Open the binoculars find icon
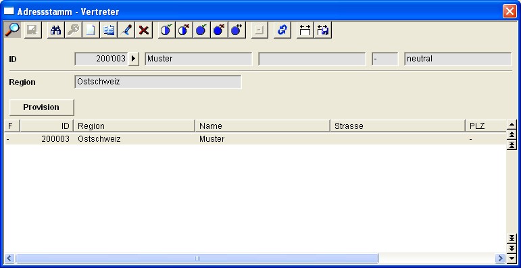This screenshot has height=268, width=521. (x=56, y=30)
